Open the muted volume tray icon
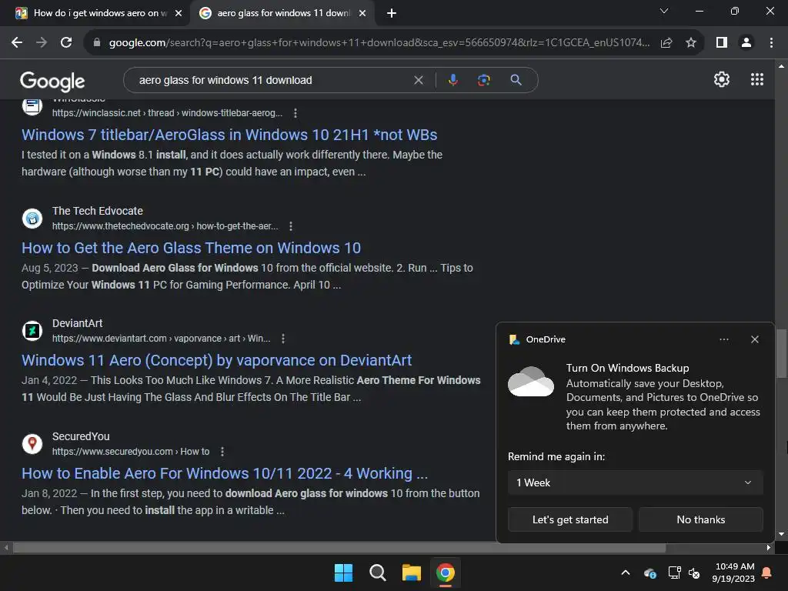This screenshot has width=788, height=591. (x=695, y=573)
